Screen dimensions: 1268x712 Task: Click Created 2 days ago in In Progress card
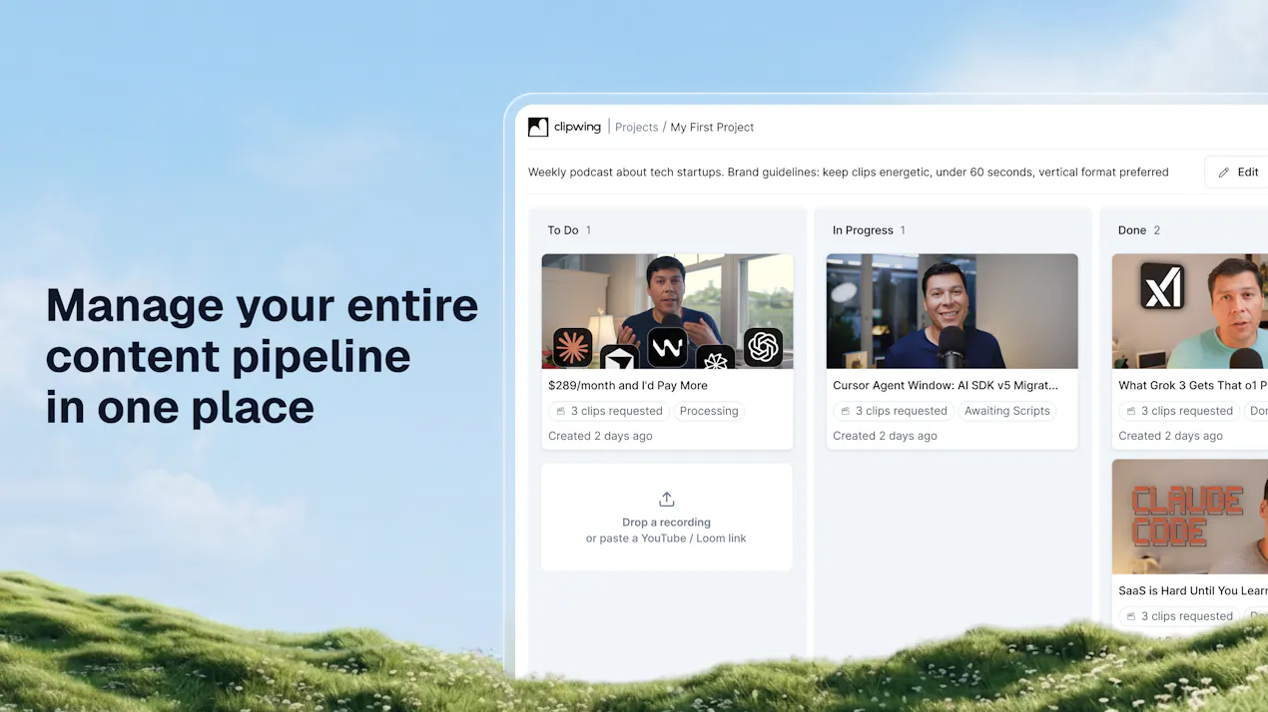[886, 436]
